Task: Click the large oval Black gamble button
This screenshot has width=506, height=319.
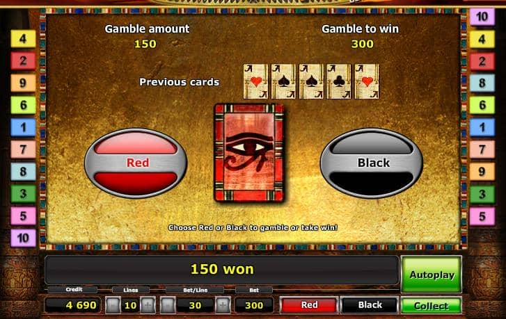Action: click(372, 163)
